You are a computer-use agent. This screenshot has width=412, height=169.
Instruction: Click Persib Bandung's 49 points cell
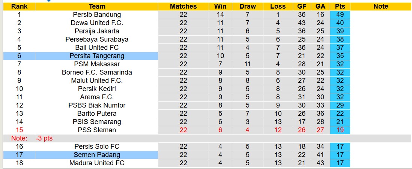pyautogui.click(x=340, y=15)
